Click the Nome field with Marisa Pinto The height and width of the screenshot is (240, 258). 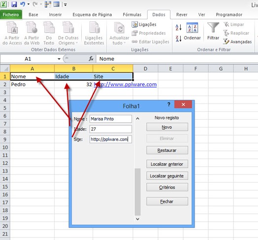click(x=111, y=119)
